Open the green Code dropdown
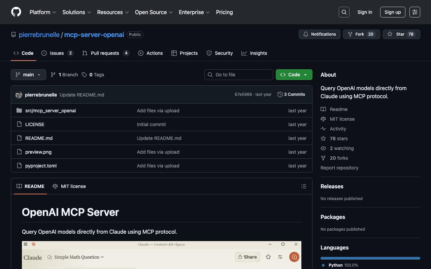The image size is (431, 269). pyautogui.click(x=294, y=75)
